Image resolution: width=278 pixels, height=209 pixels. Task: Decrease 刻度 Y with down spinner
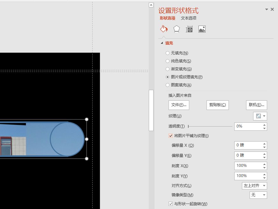point(265,178)
